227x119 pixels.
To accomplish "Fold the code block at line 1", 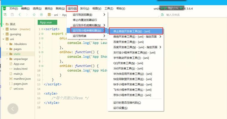I will point(42,29).
